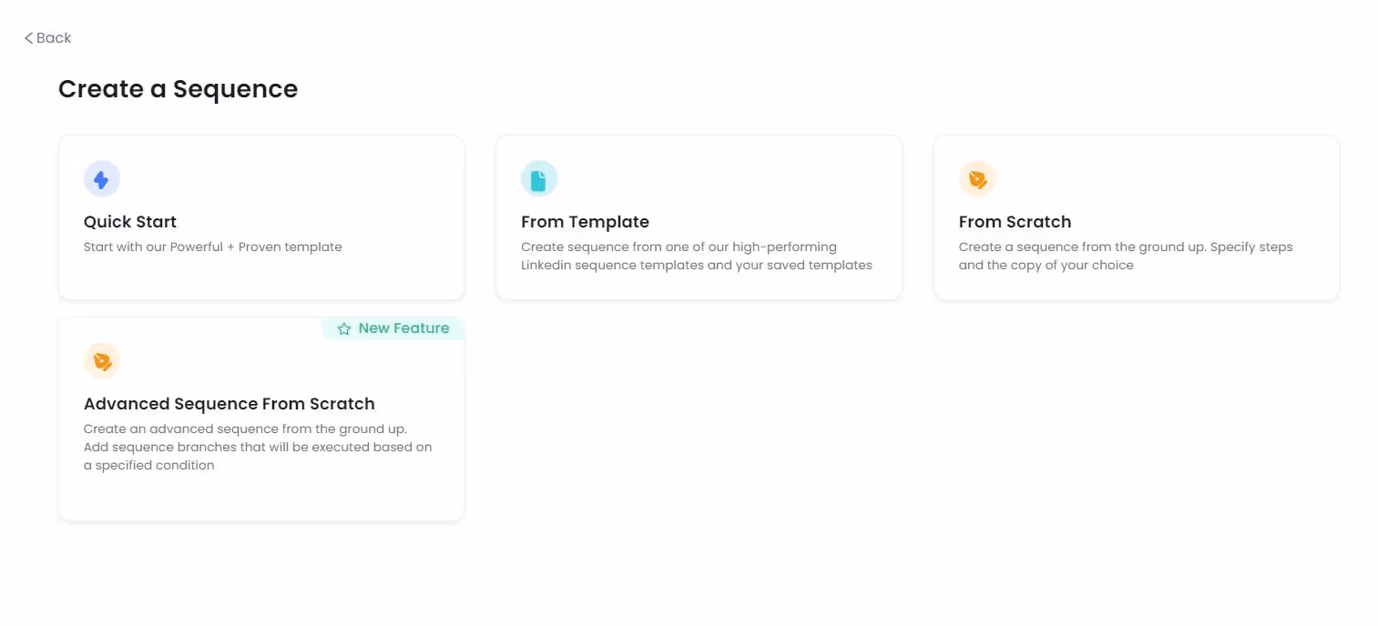Open Advanced Sequence From Scratch

tap(261, 419)
